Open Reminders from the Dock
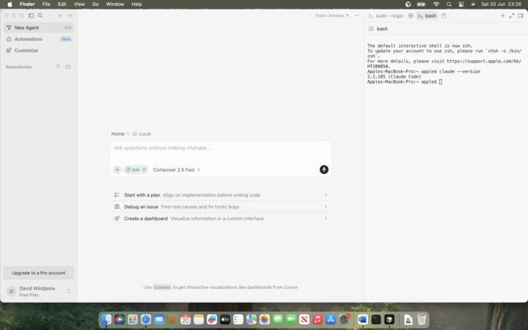This screenshot has width=528, height=330. (x=238, y=319)
